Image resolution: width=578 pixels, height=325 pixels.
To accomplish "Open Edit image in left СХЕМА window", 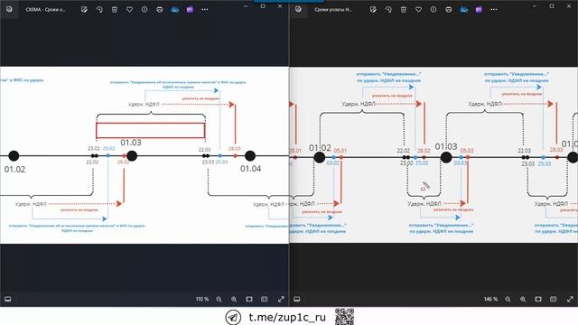I will (84, 10).
